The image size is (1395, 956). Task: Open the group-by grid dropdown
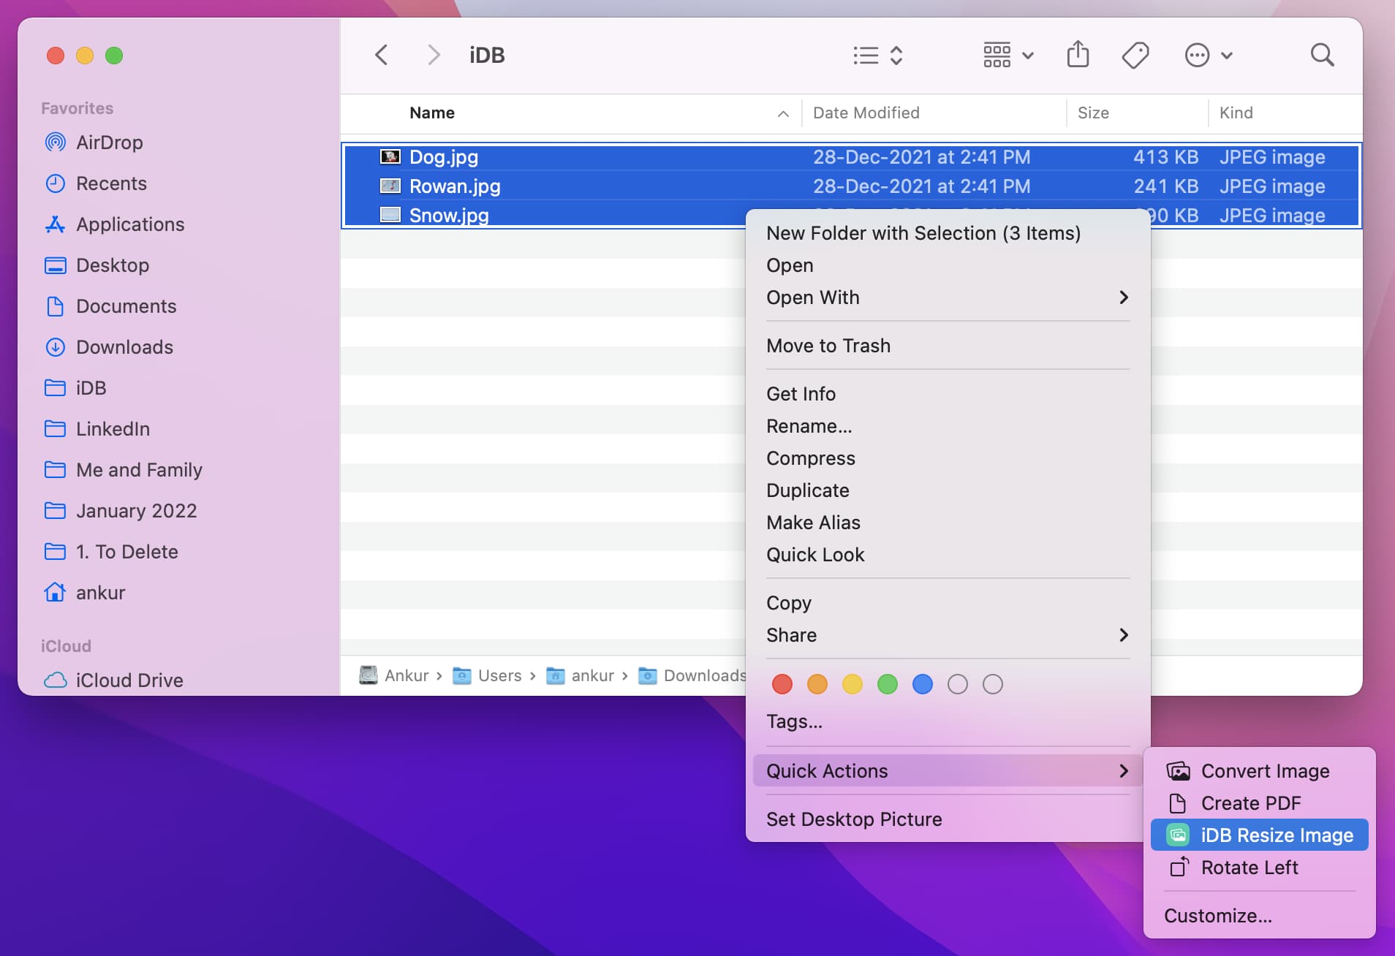pos(1008,56)
